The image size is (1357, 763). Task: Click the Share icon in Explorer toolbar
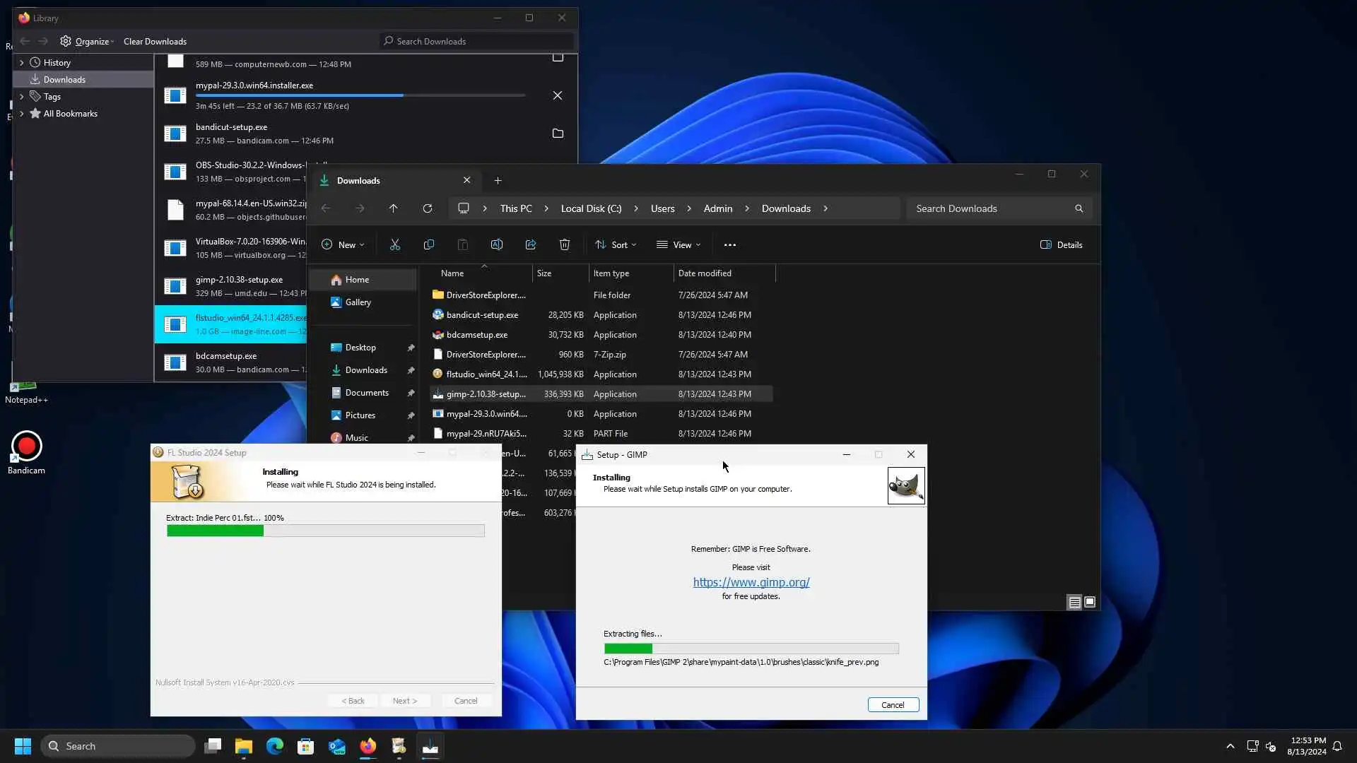tap(531, 244)
